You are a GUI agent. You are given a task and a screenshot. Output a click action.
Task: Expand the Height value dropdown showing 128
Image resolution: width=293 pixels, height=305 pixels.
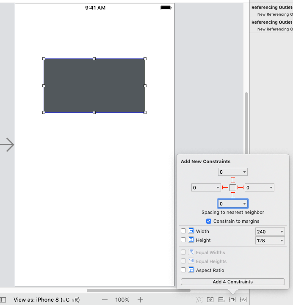click(282, 241)
